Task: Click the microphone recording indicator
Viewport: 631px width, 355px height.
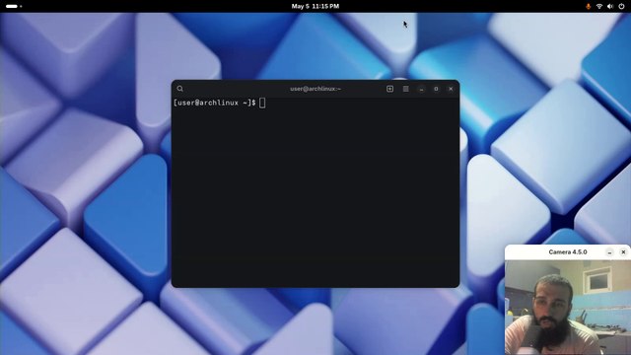Action: coord(588,6)
